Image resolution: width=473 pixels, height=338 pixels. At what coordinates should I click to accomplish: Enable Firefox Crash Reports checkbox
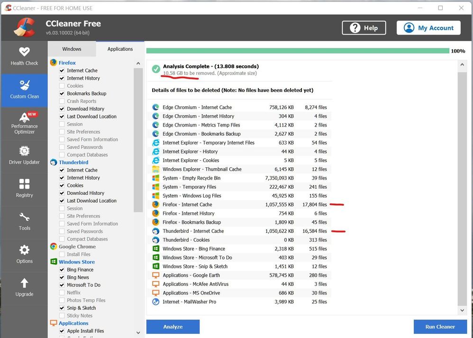[62, 101]
